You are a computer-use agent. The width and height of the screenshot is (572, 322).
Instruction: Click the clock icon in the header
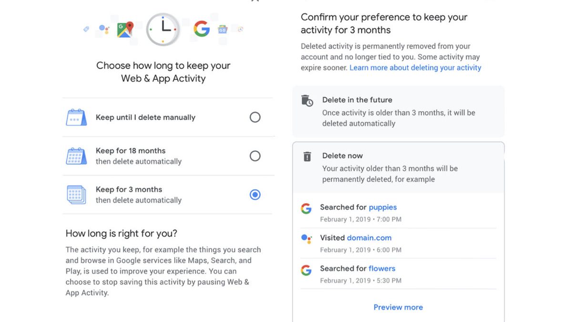(x=163, y=30)
